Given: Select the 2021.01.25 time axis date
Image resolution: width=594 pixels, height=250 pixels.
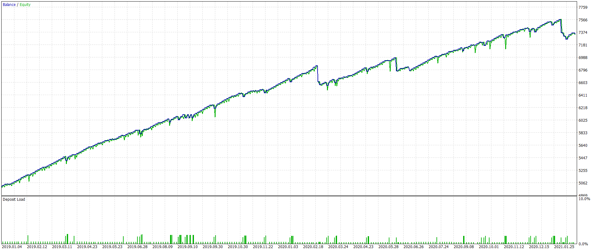Looking at the screenshot, I should [564, 247].
